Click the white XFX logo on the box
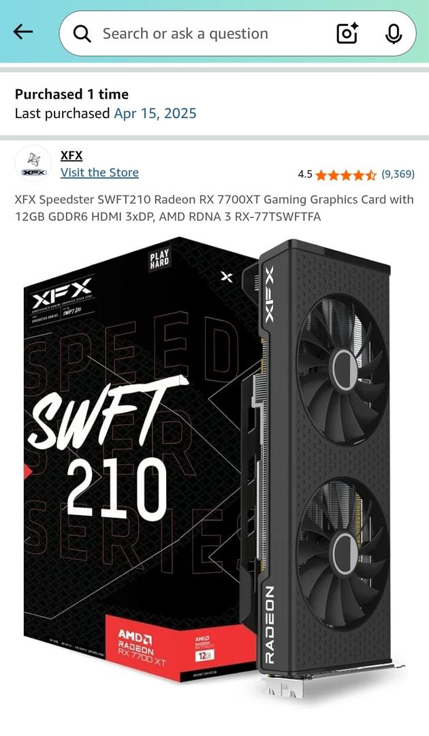 61,293
